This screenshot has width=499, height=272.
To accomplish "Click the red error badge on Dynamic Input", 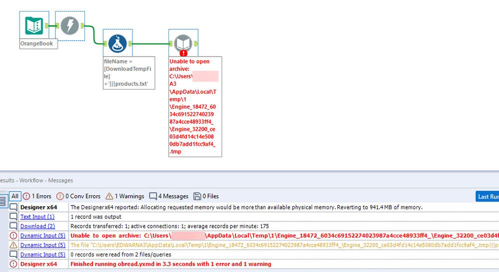I will pyautogui.click(x=183, y=53).
